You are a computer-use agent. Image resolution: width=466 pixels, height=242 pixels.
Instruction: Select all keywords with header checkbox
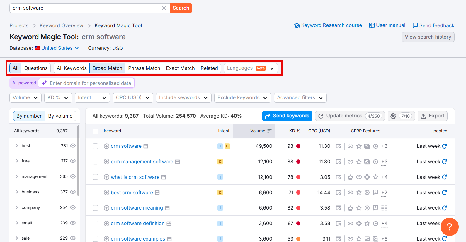click(x=95, y=131)
